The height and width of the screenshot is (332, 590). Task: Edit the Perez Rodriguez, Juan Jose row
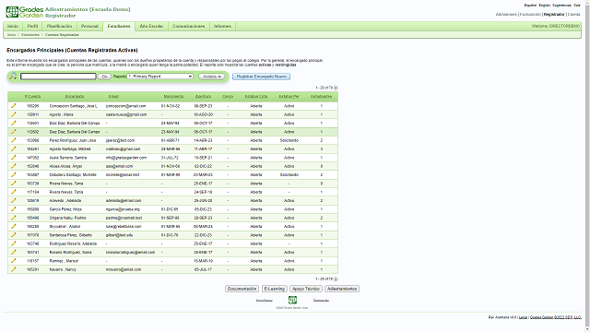pyautogui.click(x=14, y=140)
